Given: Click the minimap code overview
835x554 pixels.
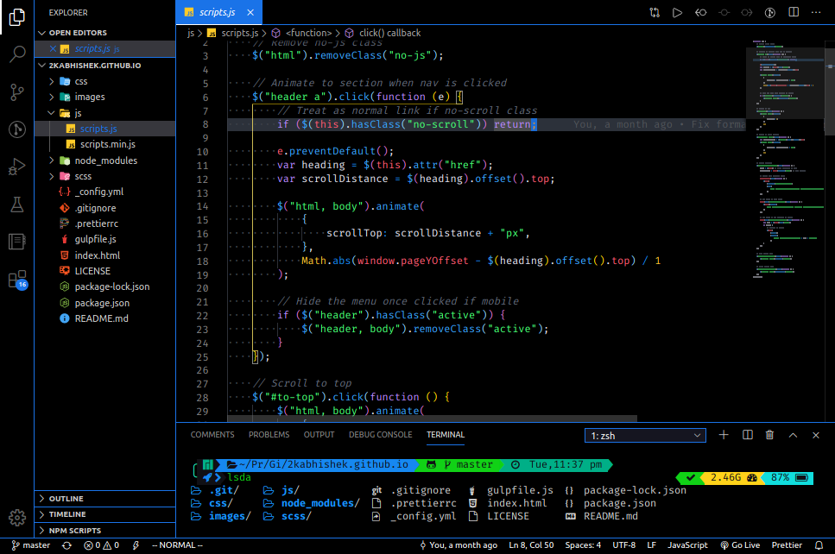Looking at the screenshot, I should tap(789, 160).
